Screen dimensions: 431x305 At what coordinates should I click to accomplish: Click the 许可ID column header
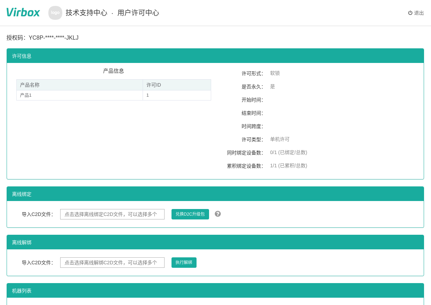point(177,85)
